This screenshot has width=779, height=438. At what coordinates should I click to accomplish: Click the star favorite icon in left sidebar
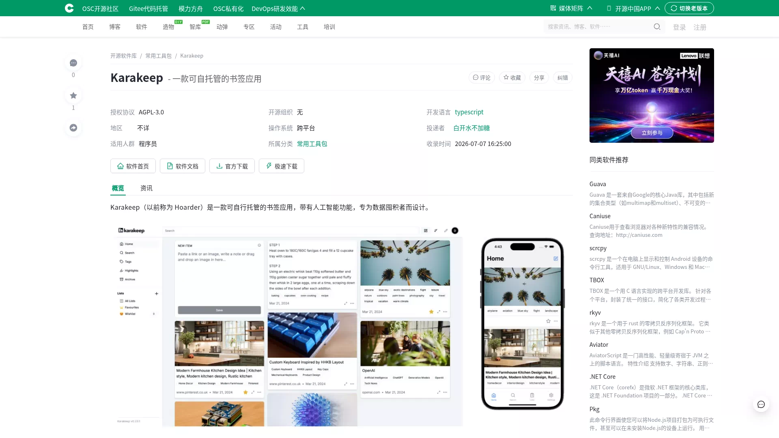coord(73,96)
